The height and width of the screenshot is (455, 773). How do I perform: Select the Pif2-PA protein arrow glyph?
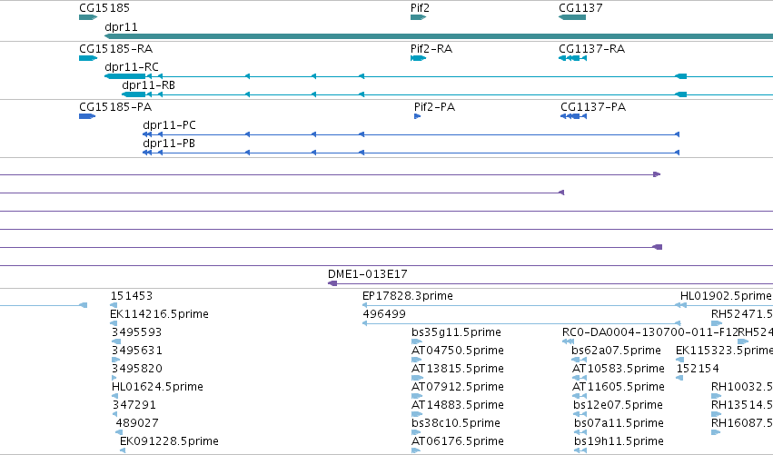tap(418, 116)
